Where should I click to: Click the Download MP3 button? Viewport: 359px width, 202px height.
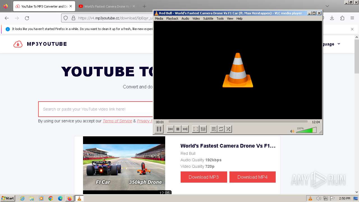pyautogui.click(x=204, y=177)
